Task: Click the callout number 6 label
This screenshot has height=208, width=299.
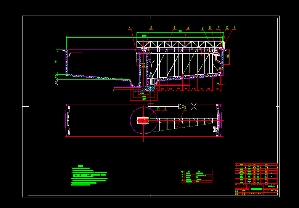Action: tap(210, 28)
